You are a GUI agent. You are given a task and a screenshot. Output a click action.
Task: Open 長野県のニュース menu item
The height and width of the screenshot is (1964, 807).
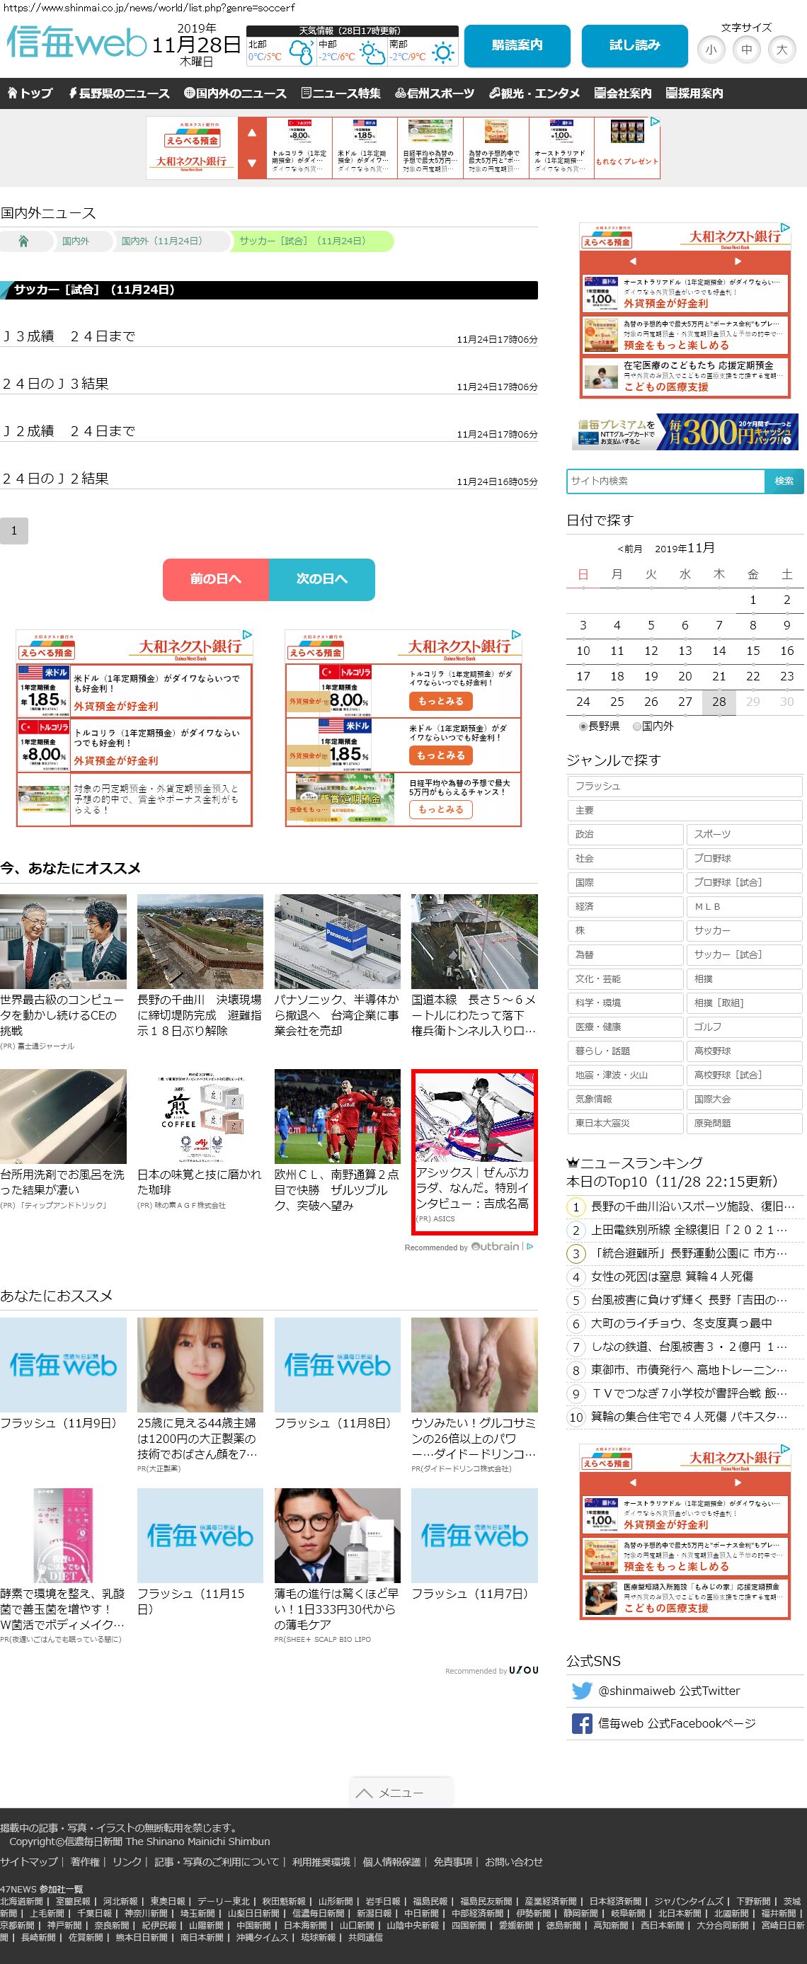click(x=119, y=93)
